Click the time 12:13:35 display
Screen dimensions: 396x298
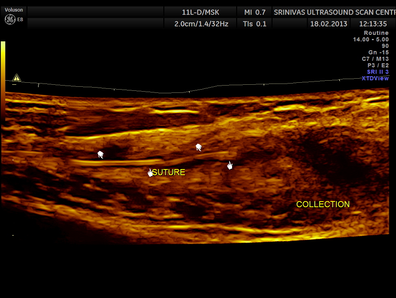[373, 24]
